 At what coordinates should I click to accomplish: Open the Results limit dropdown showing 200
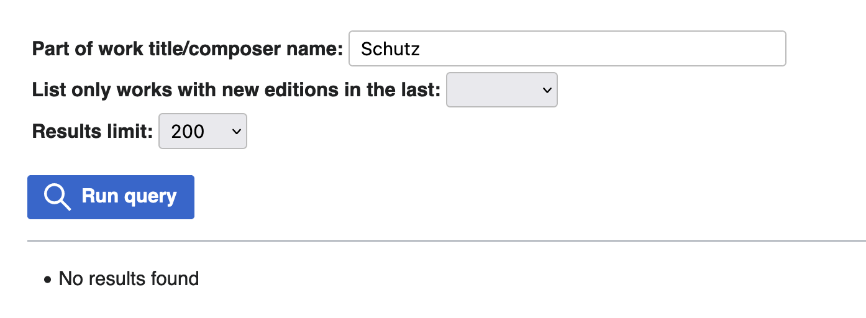coord(203,131)
